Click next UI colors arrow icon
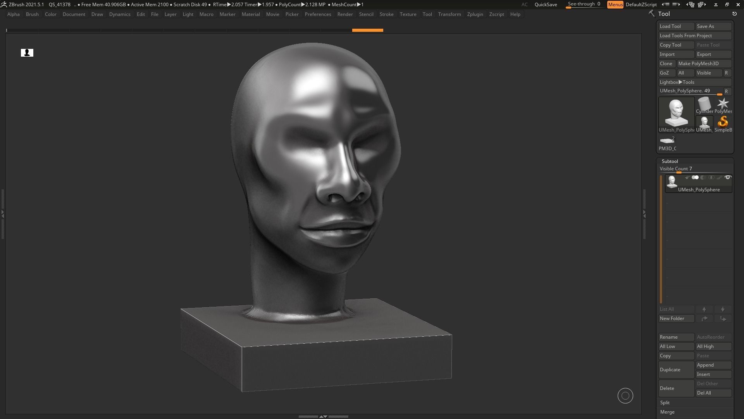 coord(676,4)
